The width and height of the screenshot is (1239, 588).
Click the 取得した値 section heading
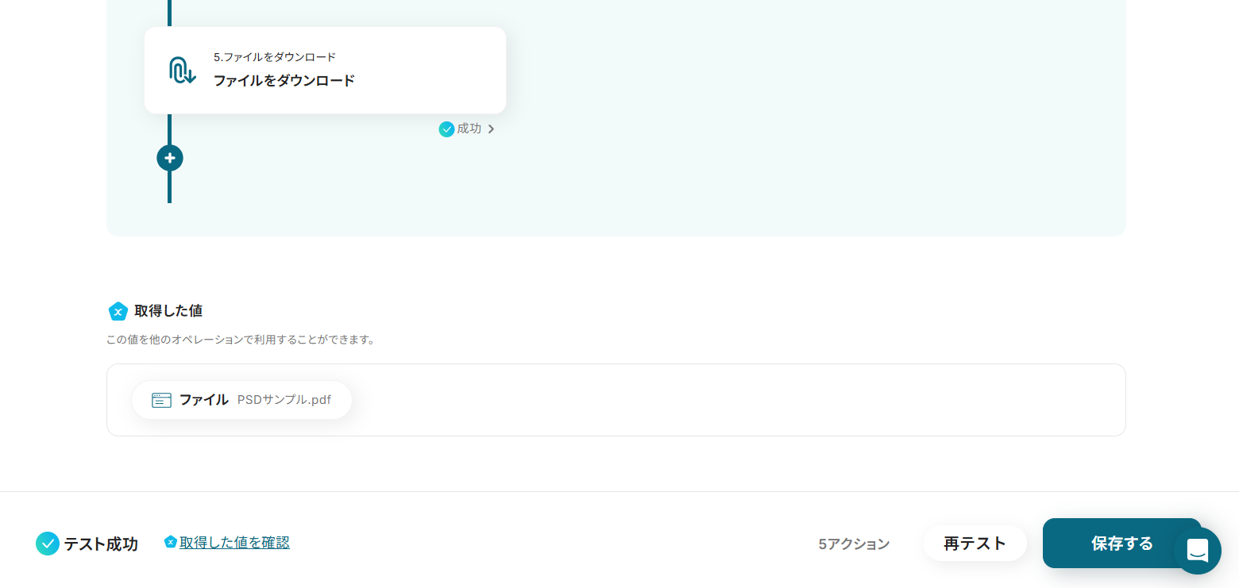(168, 311)
